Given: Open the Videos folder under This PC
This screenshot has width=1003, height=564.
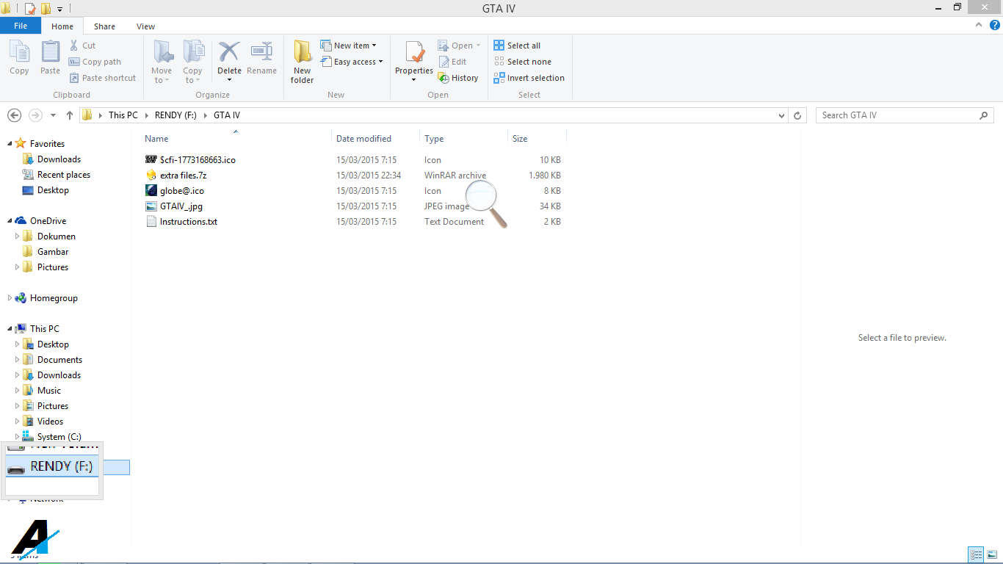Looking at the screenshot, I should [x=50, y=422].
